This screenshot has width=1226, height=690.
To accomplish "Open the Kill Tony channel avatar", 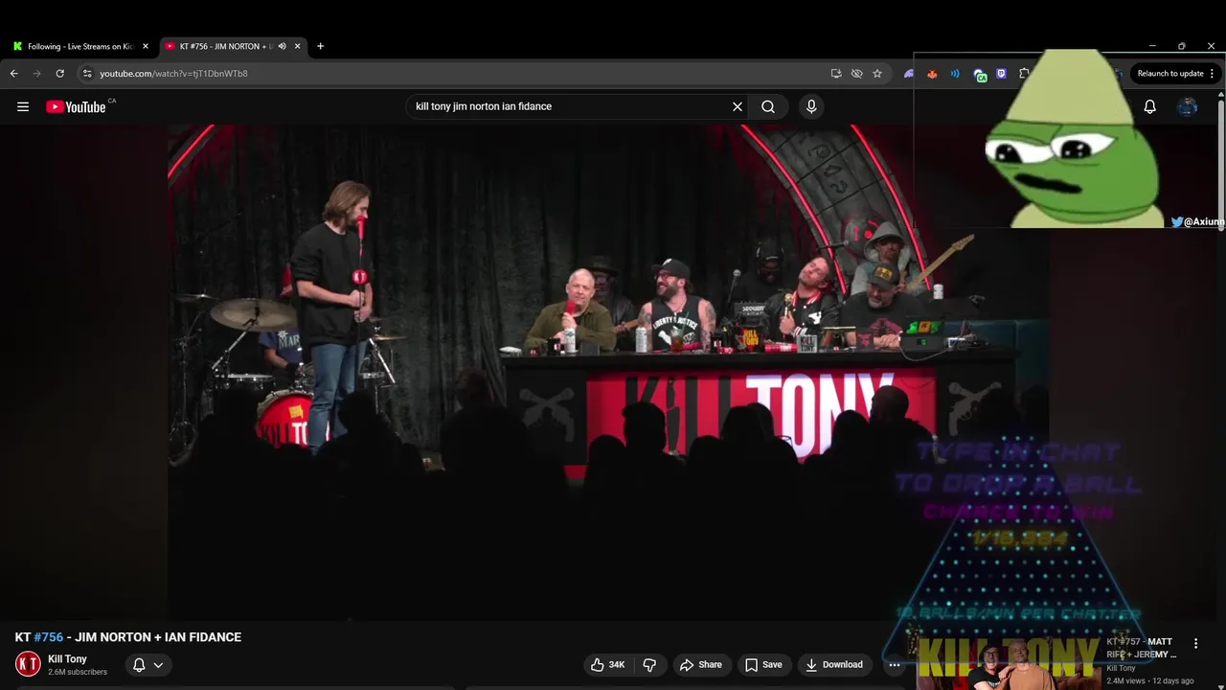I will [28, 663].
